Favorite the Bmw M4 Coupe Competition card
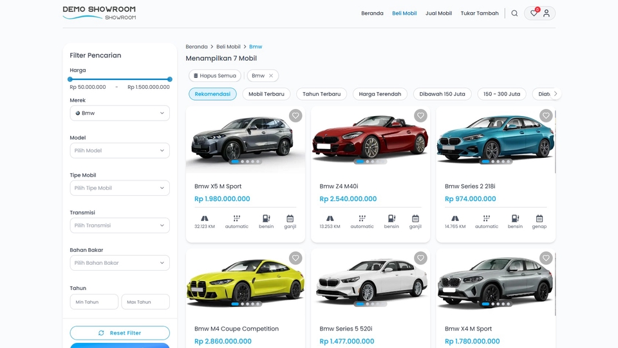Screen dimensions: 618x348 click(295, 258)
